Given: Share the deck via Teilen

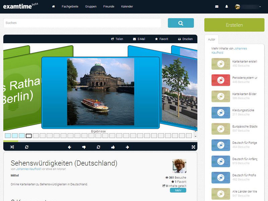Looking at the screenshot, I should click(x=117, y=39).
